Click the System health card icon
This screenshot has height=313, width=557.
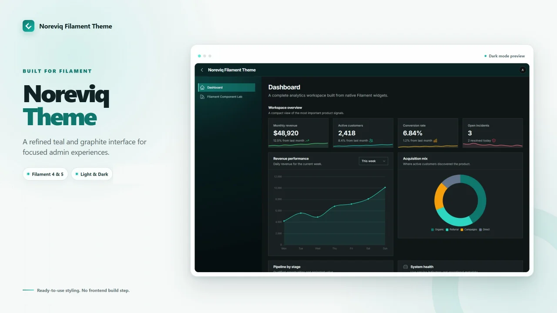point(406,266)
